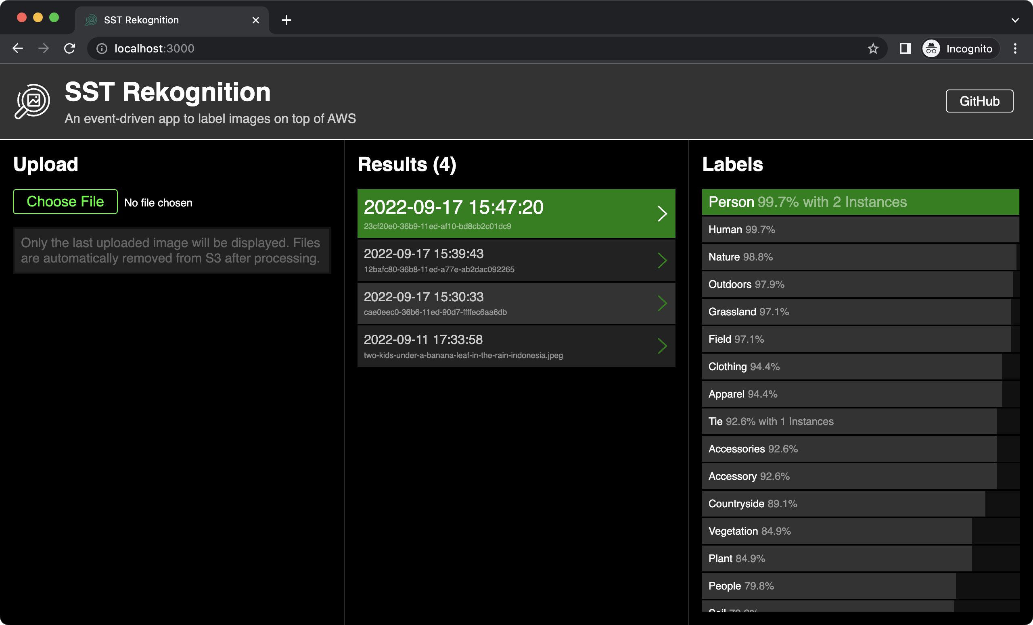Click the People 79.8% label
Screen dimensions: 1033x625
[x=861, y=586]
